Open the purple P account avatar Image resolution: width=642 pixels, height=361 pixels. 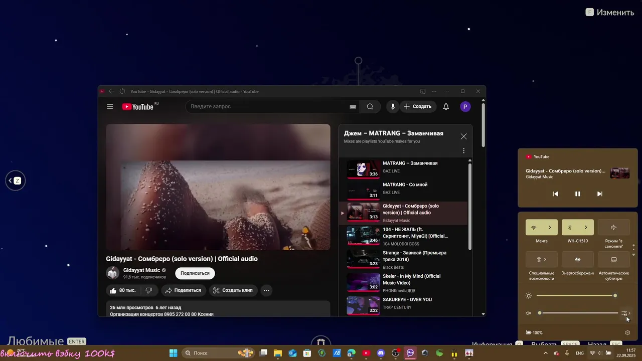point(465,106)
